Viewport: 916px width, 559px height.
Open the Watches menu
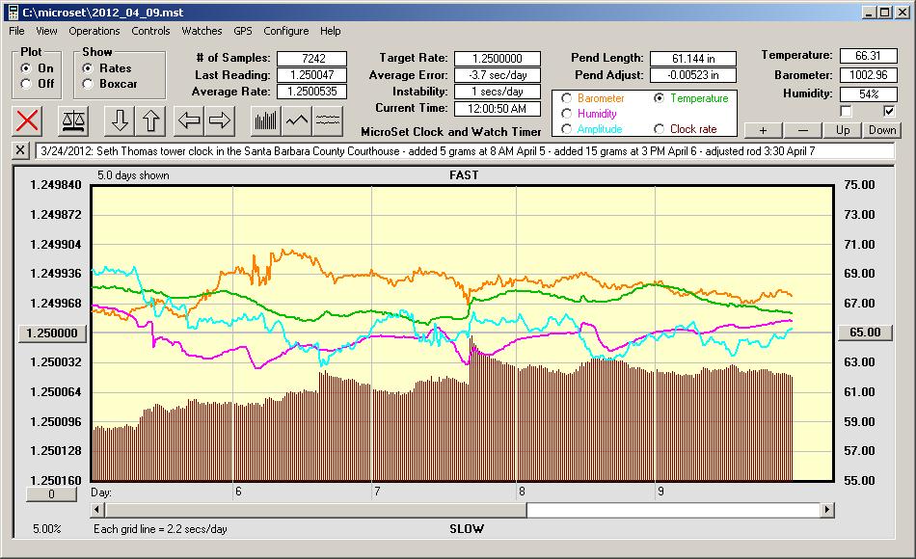coord(202,31)
